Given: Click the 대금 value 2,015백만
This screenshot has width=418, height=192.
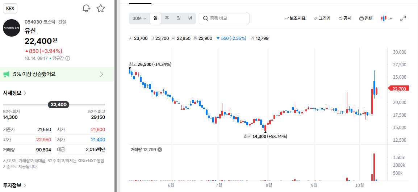Looking at the screenshot, I should click(x=95, y=150).
